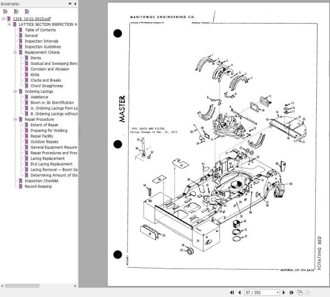Jump to Dents bookmark
Viewport: 330px width, 297px height.
tap(36, 58)
